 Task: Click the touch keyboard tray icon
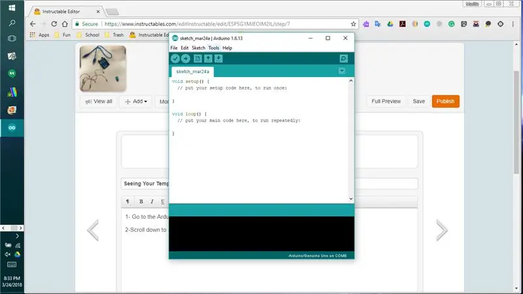pos(12,265)
